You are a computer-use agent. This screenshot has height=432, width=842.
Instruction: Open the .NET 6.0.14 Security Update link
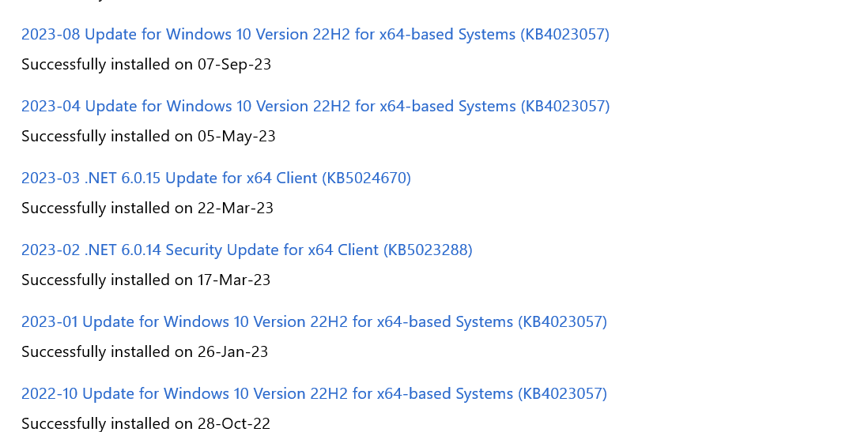[247, 250]
